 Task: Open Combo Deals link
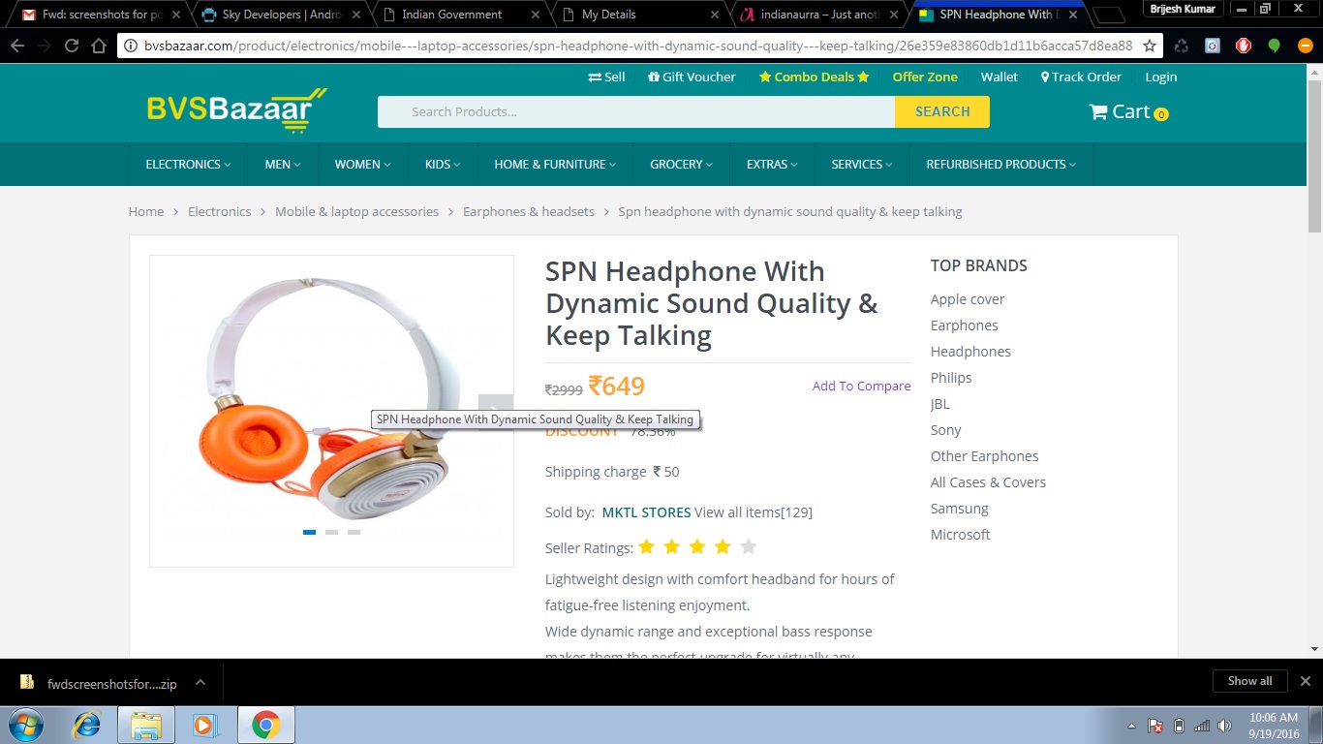coord(815,77)
